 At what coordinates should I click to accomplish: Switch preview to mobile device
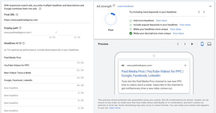[x=202, y=44]
